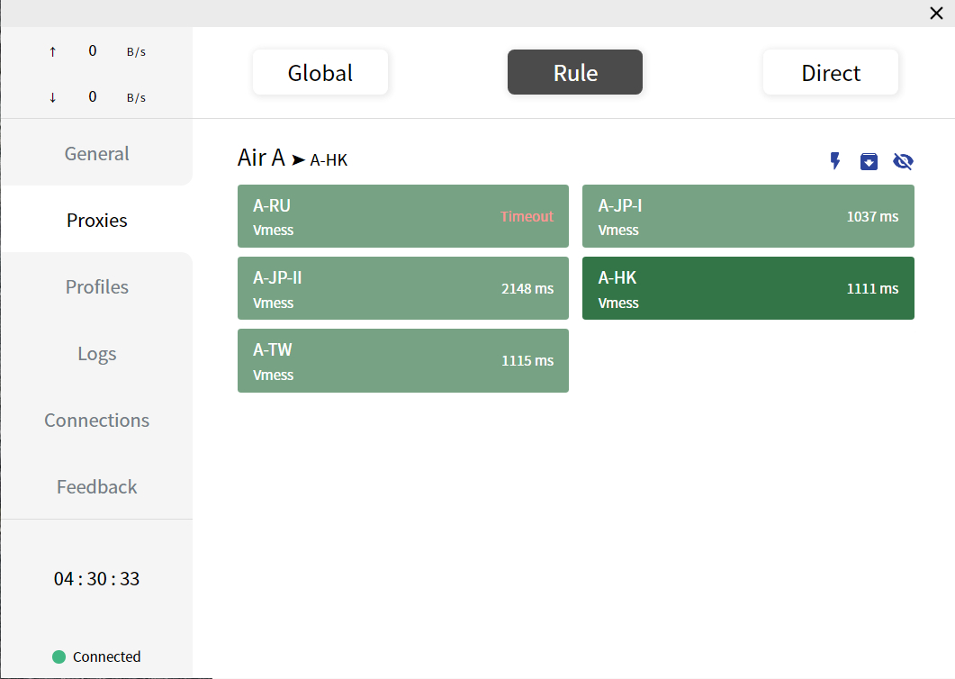This screenshot has width=955, height=679.
Task: Select the Rule proxy mode
Action: tap(575, 73)
